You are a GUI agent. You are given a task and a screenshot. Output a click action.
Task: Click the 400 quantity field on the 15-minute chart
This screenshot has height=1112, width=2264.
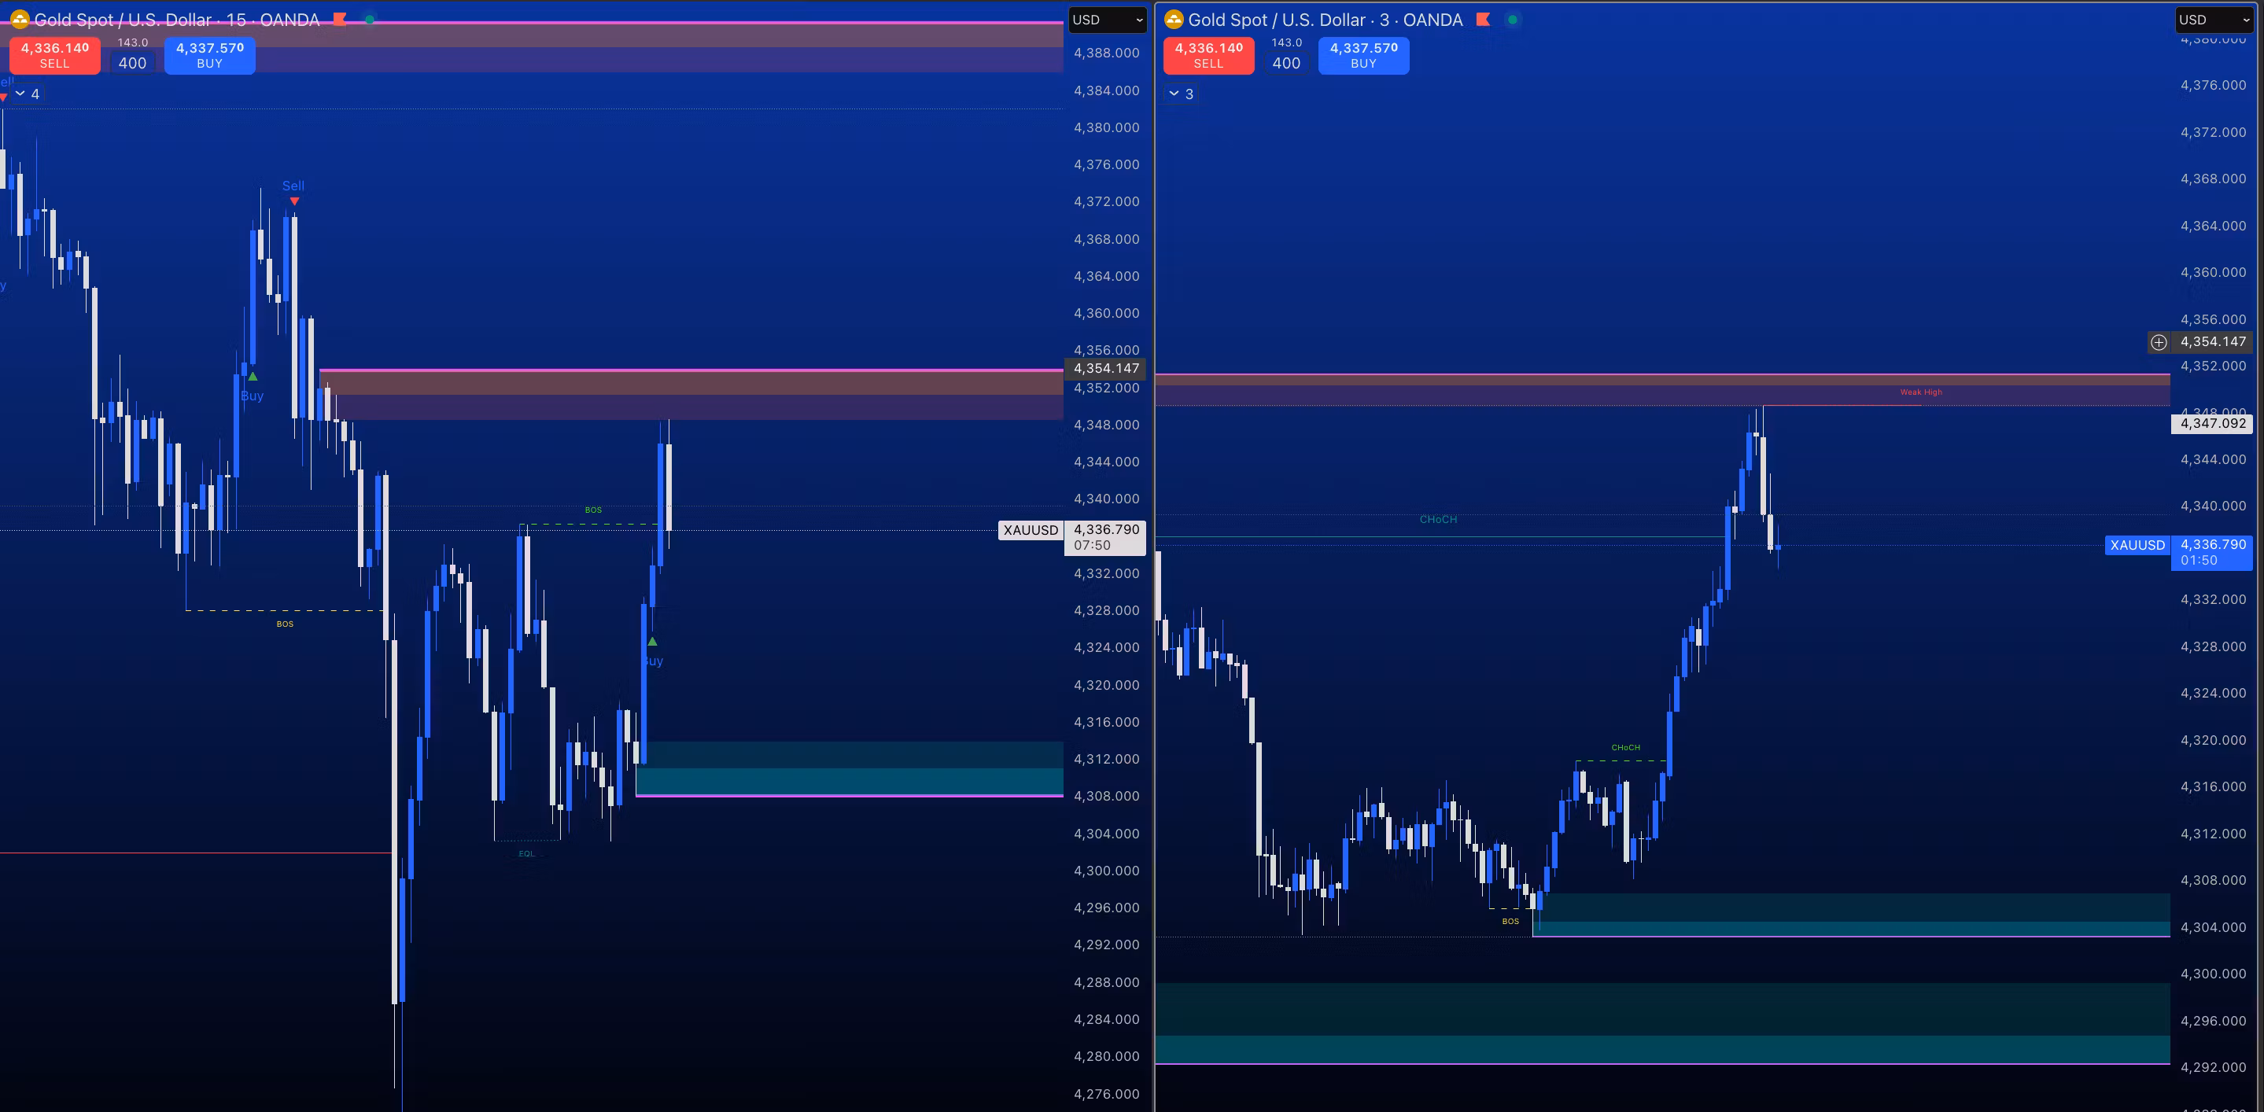click(133, 63)
